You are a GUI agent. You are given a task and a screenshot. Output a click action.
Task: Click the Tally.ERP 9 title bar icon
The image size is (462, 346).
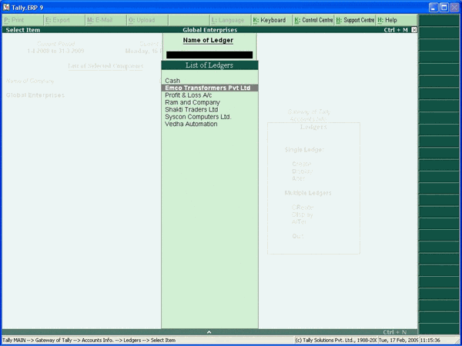(6, 8)
